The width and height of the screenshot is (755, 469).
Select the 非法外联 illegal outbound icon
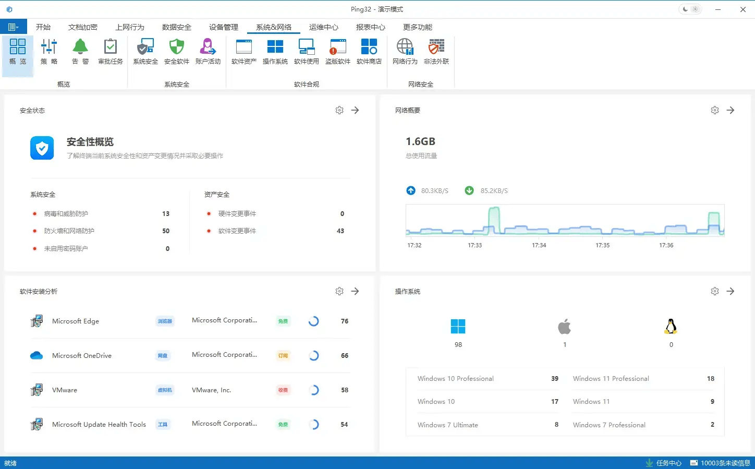tap(436, 51)
